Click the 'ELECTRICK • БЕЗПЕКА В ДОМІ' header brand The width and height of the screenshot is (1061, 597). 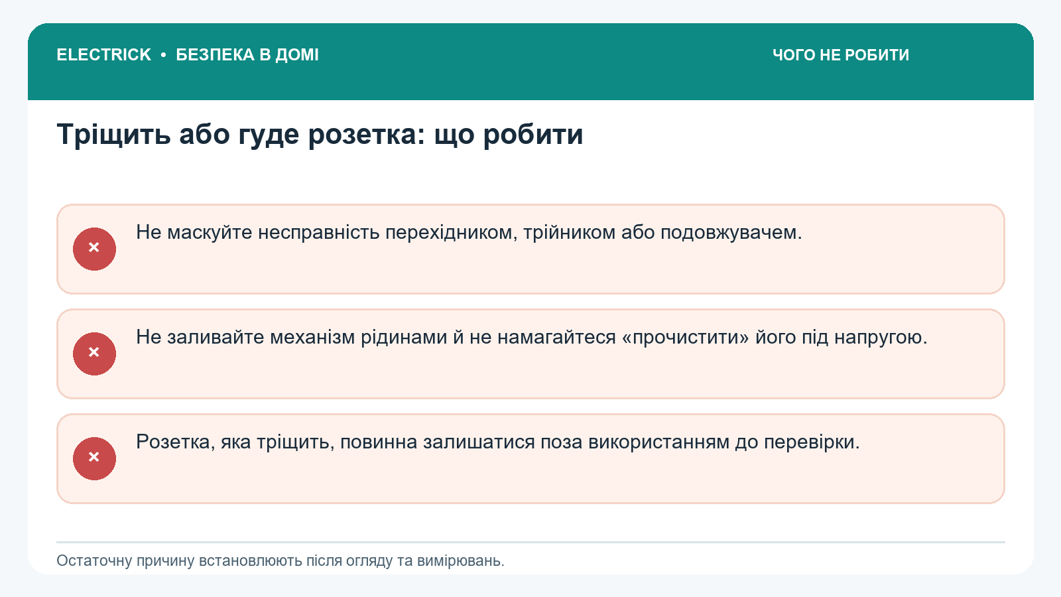pyautogui.click(x=188, y=55)
